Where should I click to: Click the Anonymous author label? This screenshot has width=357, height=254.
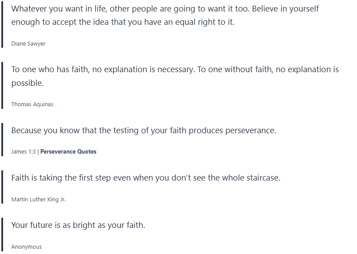click(x=27, y=247)
